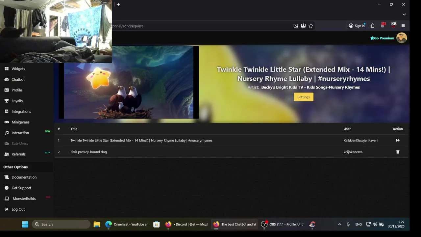This screenshot has width=421, height=237.
Task: Click the install-app icon in address bar
Action: pos(303,26)
